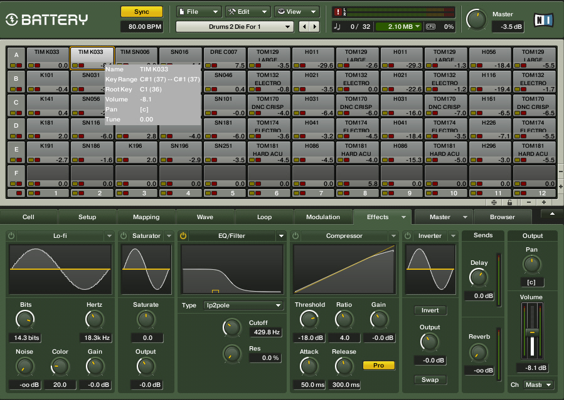The image size is (564, 400).
Task: Open the File dropdown menu
Action: click(199, 12)
